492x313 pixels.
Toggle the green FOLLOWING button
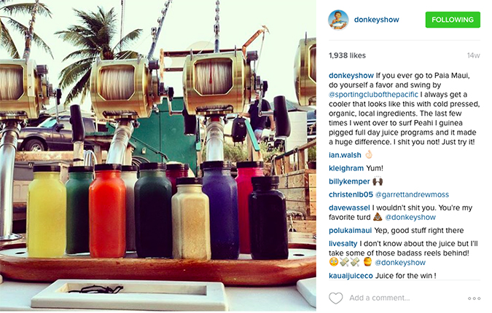pos(453,20)
